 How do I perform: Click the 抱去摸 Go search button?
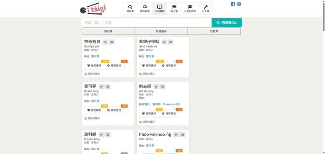[x=227, y=22]
